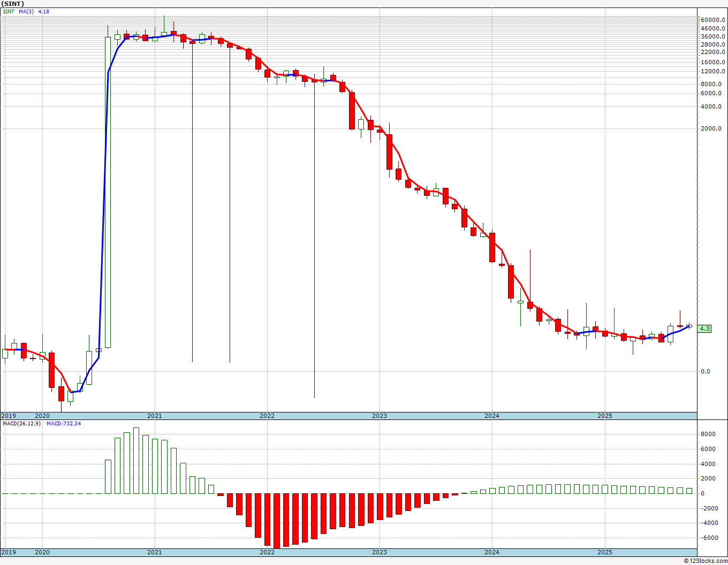
Task: Click the (SINT) chart title
Action: (x=12, y=4)
